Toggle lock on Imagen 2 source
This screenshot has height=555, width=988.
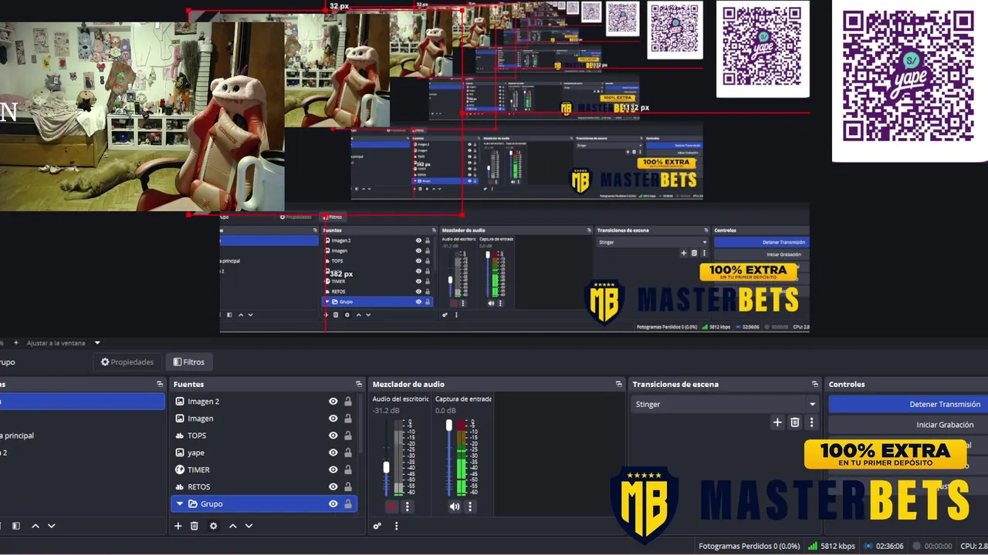(348, 402)
